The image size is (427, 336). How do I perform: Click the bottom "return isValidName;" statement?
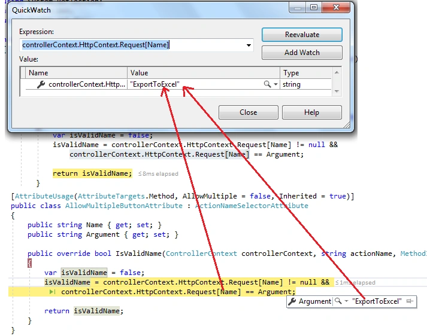84,311
